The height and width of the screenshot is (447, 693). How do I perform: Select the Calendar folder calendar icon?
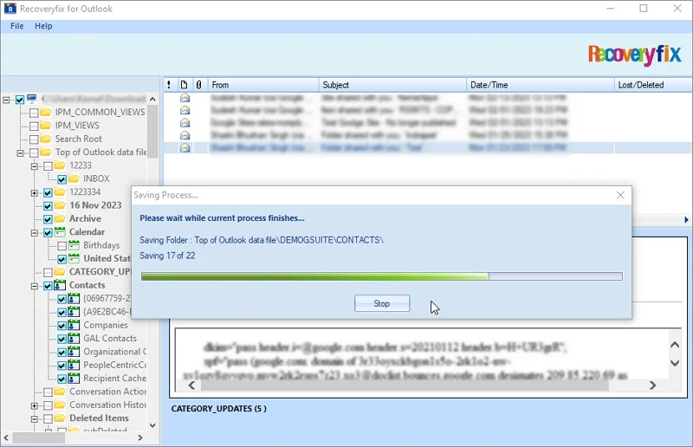60,231
